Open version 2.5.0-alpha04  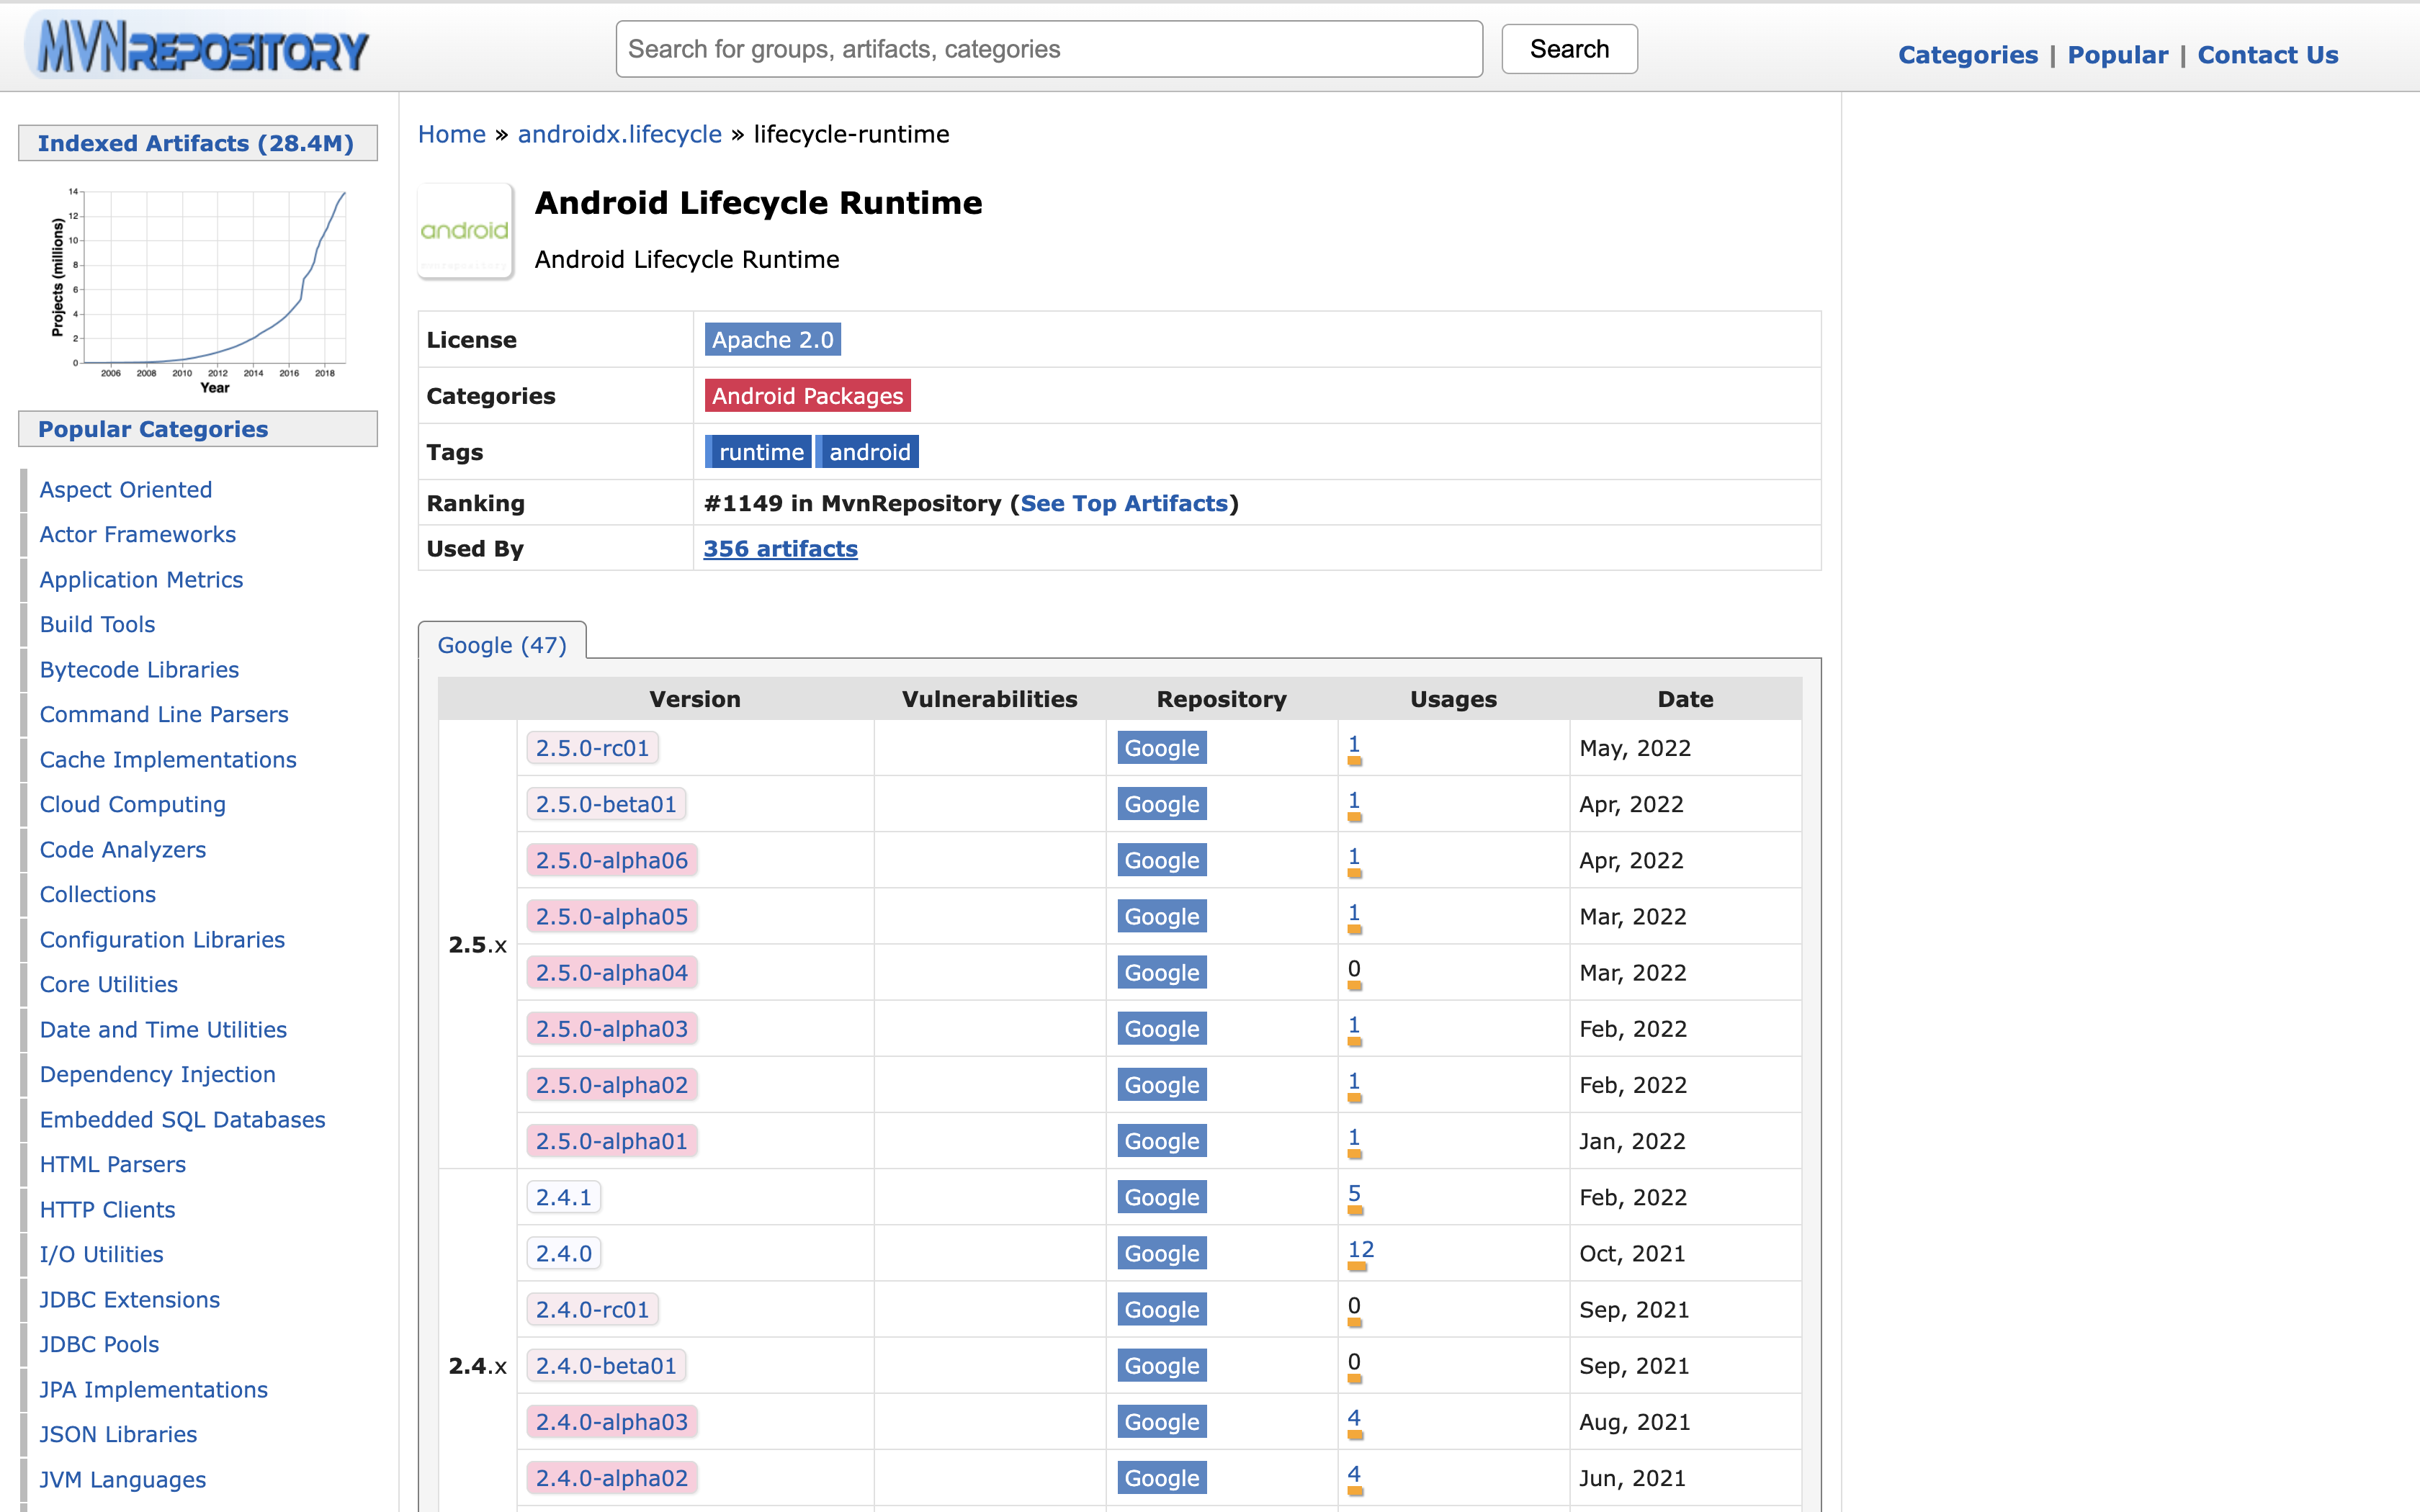612,972
